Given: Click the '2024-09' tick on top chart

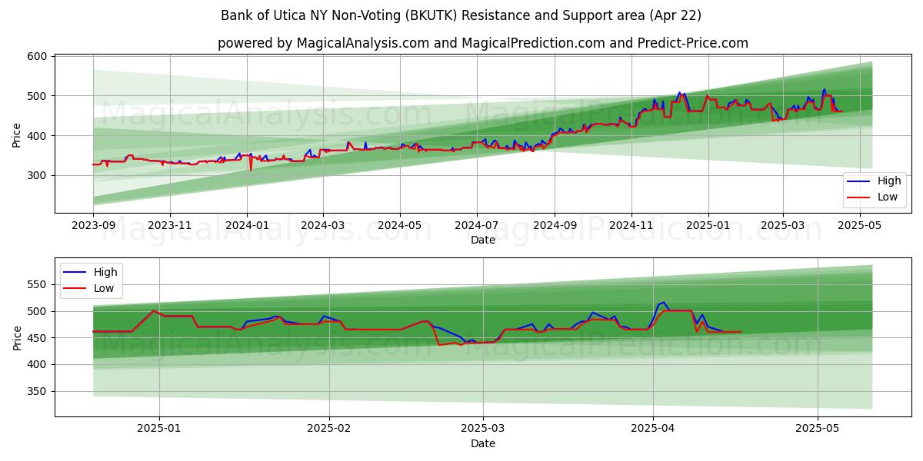Looking at the screenshot, I should click(555, 225).
